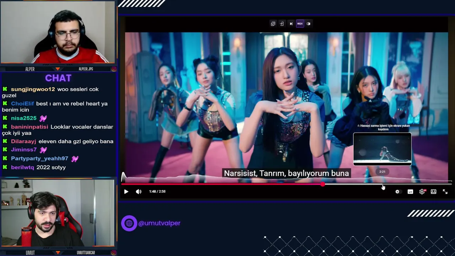Image resolution: width=455 pixels, height=256 pixels.
Task: Mute the video using the speaker icon
Action: point(139,192)
